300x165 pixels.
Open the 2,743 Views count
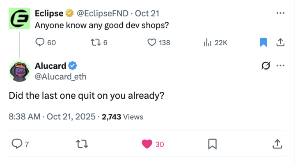(x=122, y=117)
